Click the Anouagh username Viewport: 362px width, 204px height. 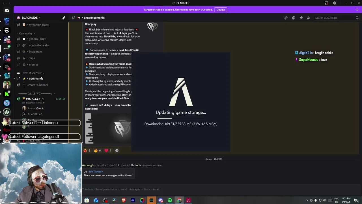click(88, 165)
